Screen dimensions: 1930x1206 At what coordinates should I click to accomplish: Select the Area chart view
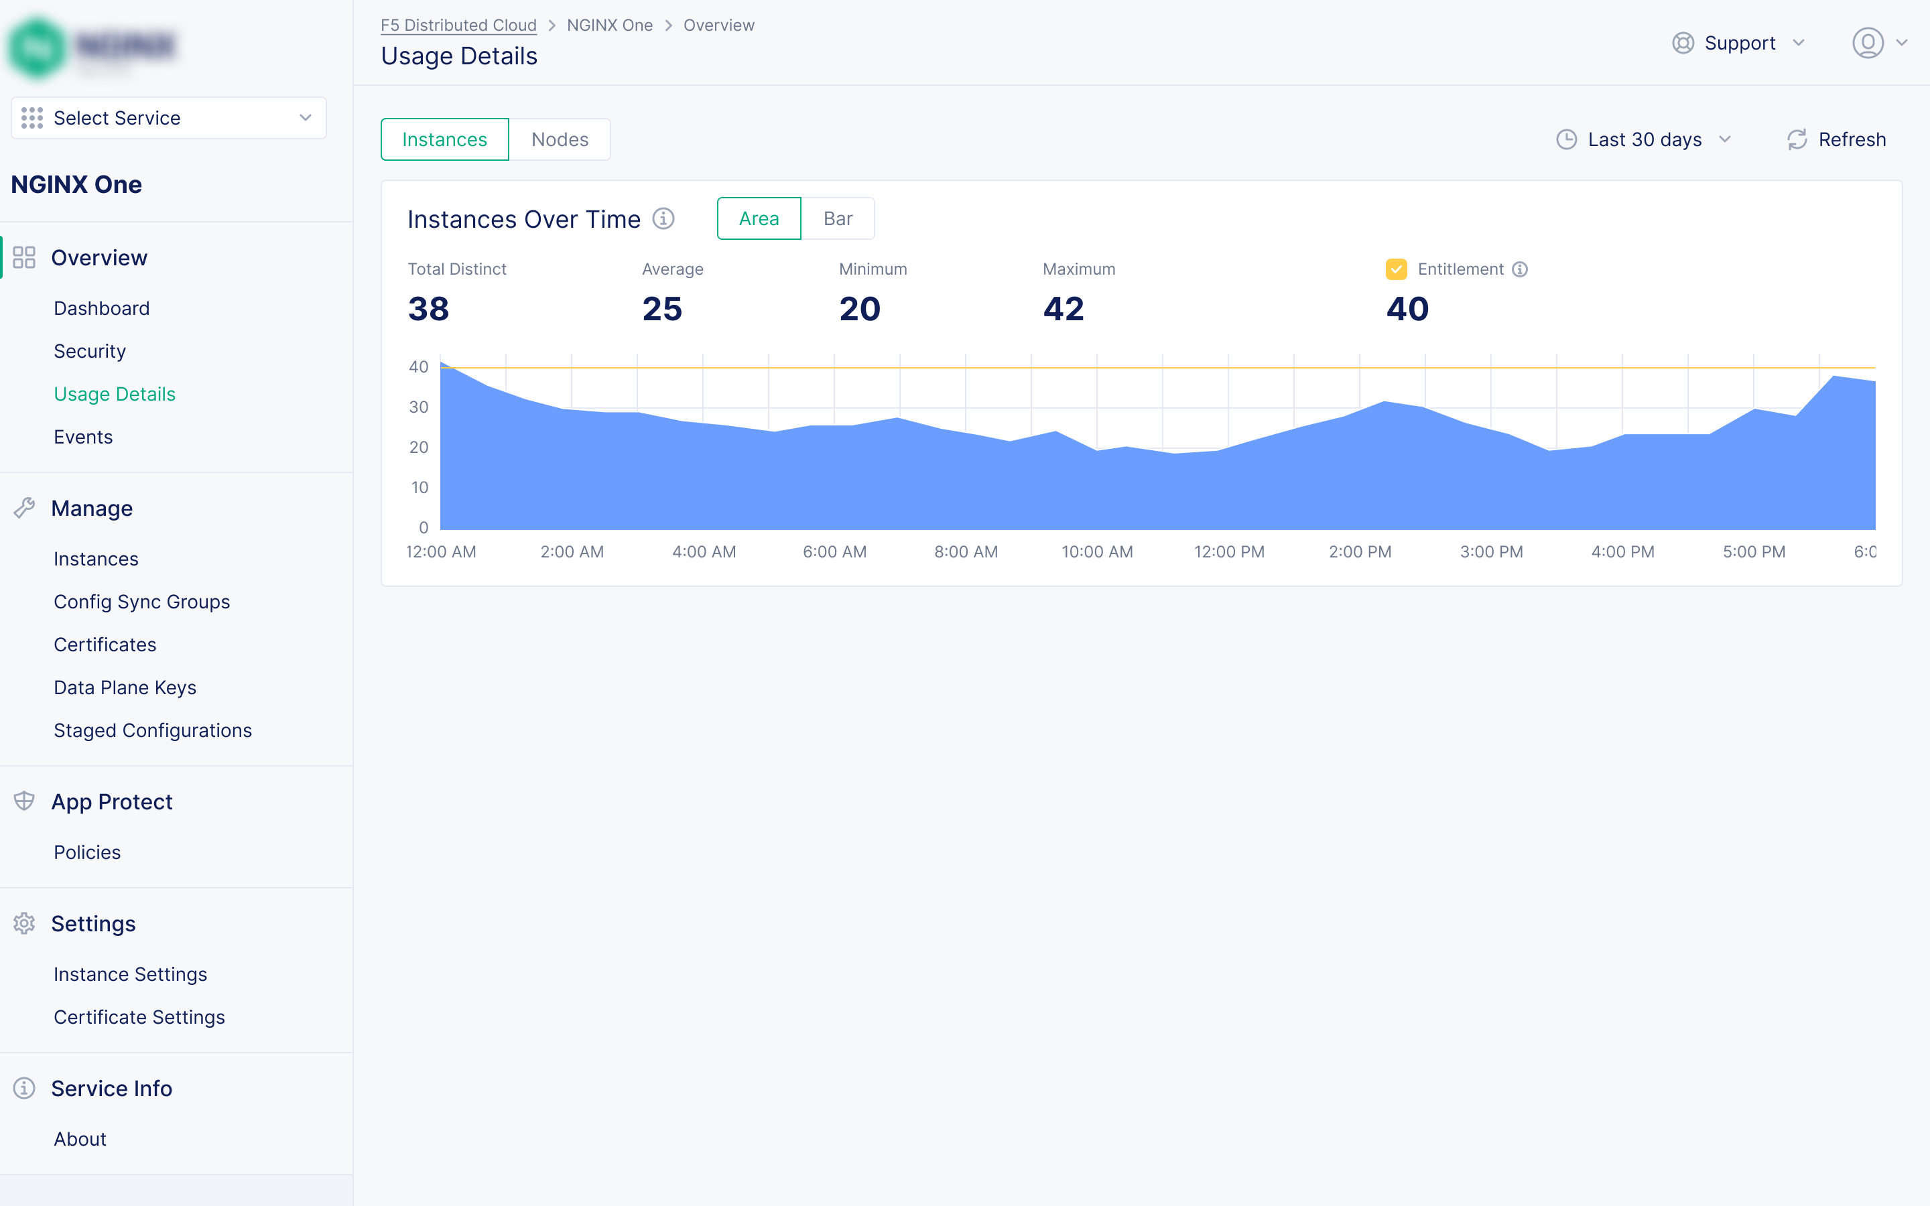coord(759,218)
